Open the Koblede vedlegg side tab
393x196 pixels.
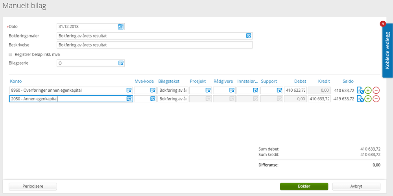click(x=387, y=50)
